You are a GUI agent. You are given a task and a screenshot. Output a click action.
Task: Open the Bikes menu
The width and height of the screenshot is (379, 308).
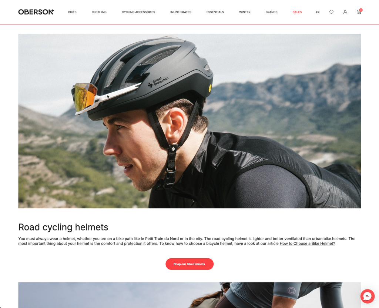(72, 12)
